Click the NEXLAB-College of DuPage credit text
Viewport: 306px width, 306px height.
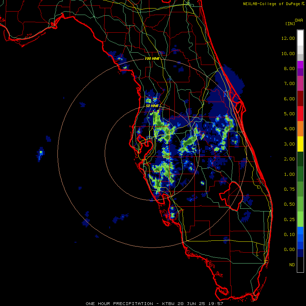pos(271,4)
